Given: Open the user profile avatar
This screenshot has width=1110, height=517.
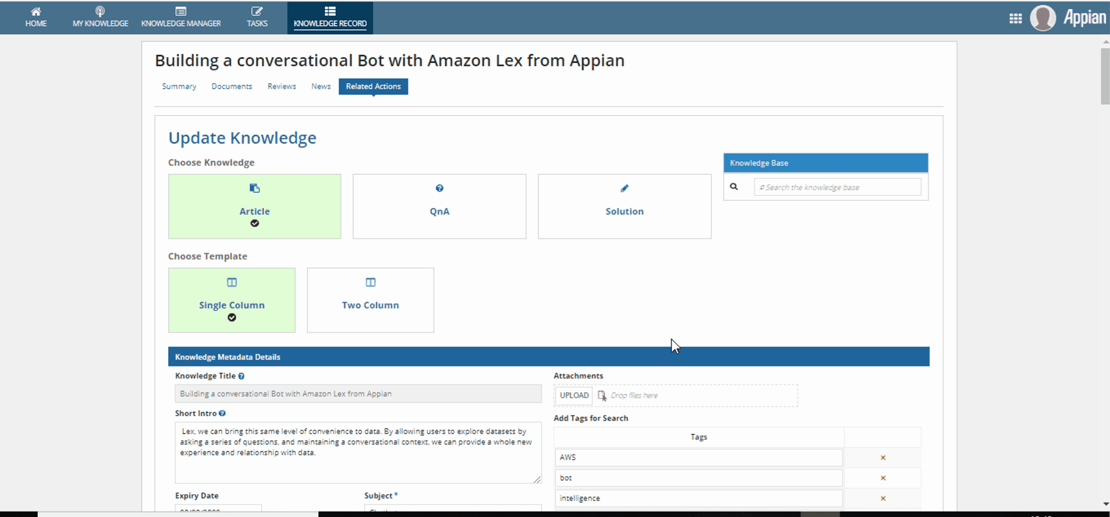Looking at the screenshot, I should pos(1043,18).
